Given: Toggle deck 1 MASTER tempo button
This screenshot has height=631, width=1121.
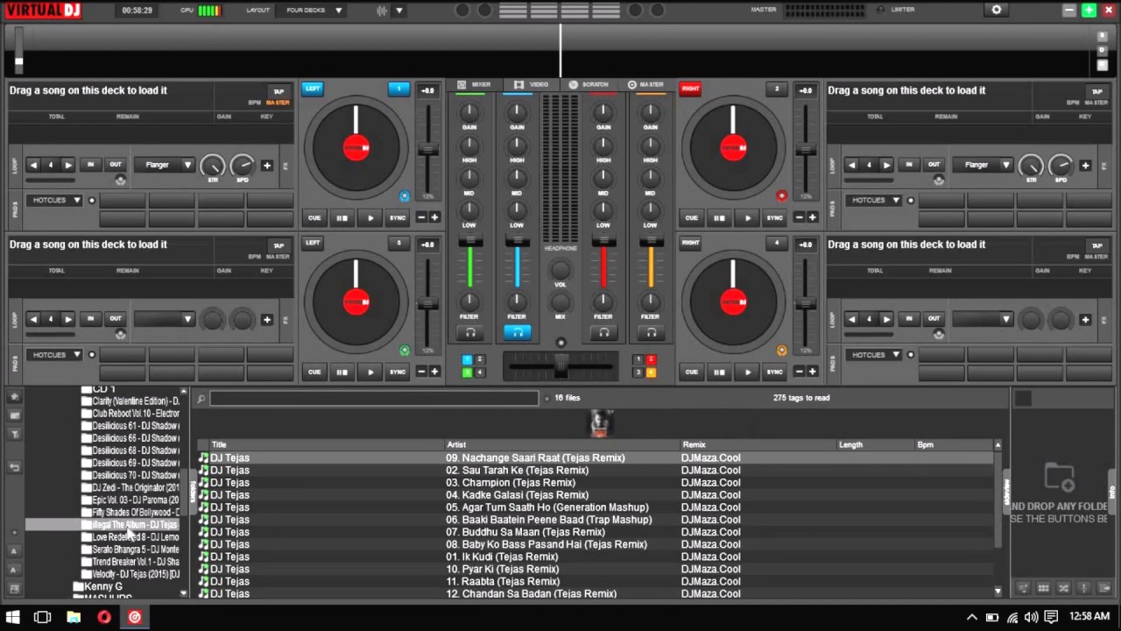Looking at the screenshot, I should pos(278,103).
